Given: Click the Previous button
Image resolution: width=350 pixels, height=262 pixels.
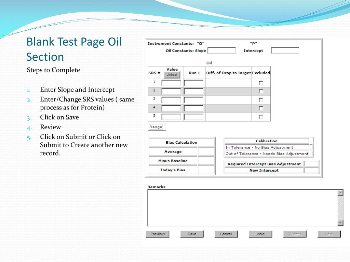Looking at the screenshot, I should point(158,234).
